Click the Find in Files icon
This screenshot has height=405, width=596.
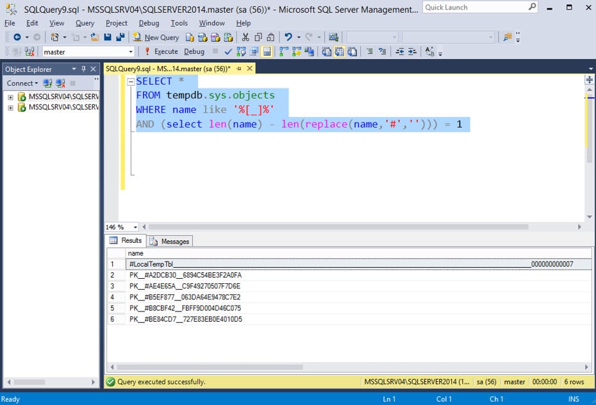pos(508,37)
